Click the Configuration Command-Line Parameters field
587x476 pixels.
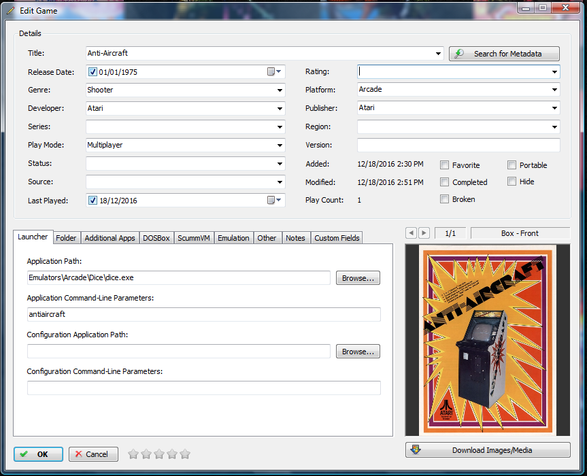204,388
